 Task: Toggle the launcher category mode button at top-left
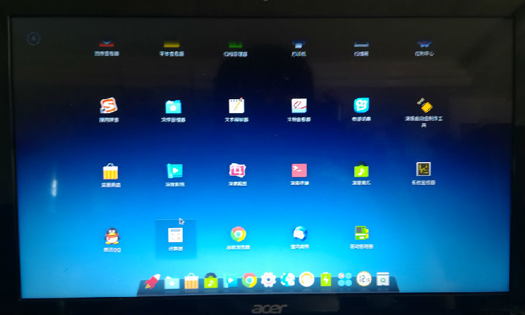click(x=34, y=39)
